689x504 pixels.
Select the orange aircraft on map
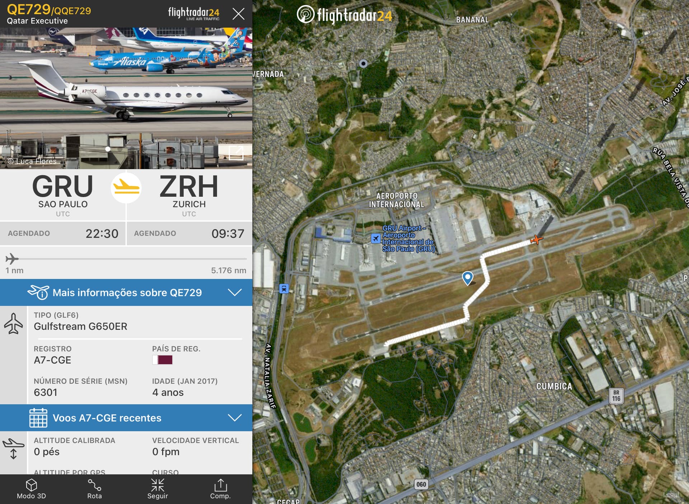point(536,239)
